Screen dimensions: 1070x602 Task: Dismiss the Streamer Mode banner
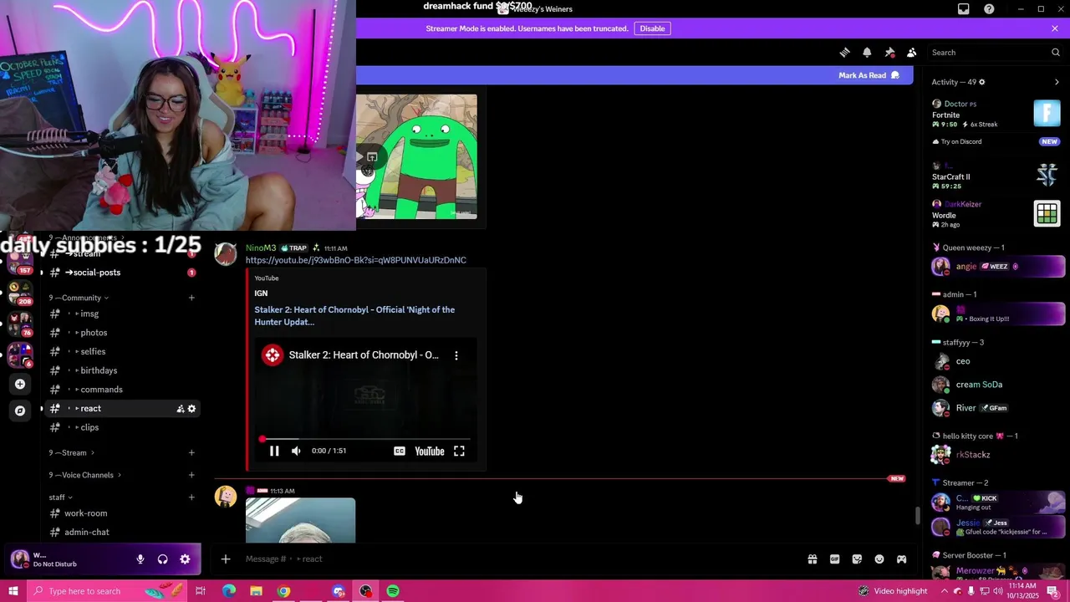[1055, 28]
